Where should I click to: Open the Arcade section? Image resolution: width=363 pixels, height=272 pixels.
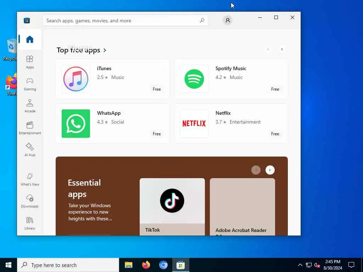pos(30,106)
